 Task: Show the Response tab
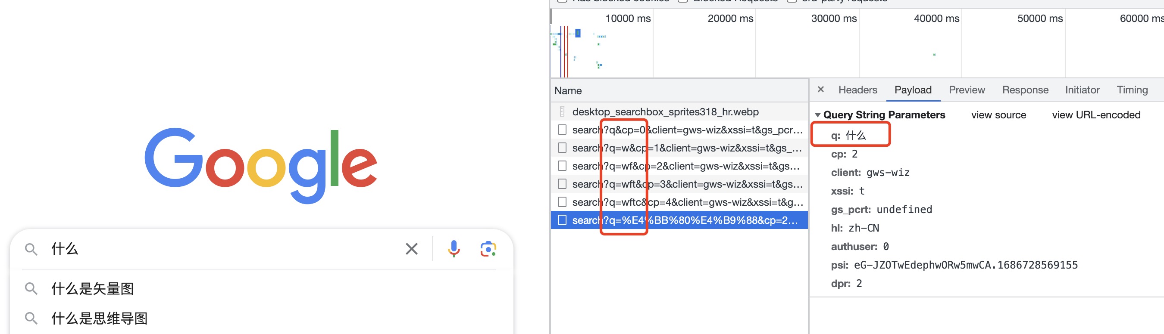tap(1025, 90)
